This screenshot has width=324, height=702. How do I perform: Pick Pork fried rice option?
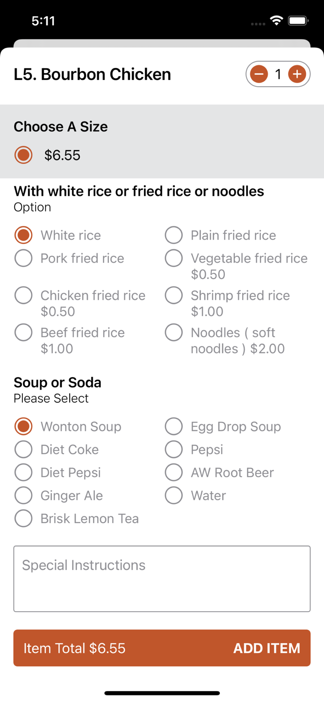[x=23, y=258]
